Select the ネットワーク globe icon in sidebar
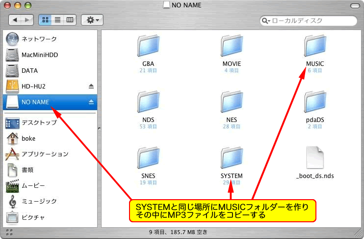Image resolution: width=364 pixels, height=239 pixels. [x=12, y=39]
